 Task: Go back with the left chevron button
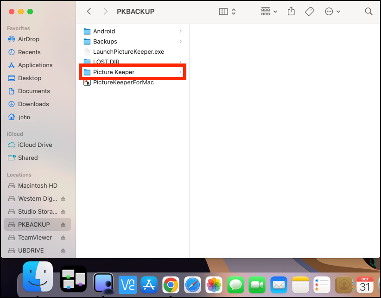(89, 12)
